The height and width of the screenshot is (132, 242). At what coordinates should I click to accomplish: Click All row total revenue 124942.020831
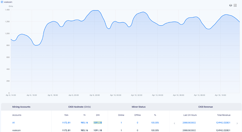[x=223, y=123]
